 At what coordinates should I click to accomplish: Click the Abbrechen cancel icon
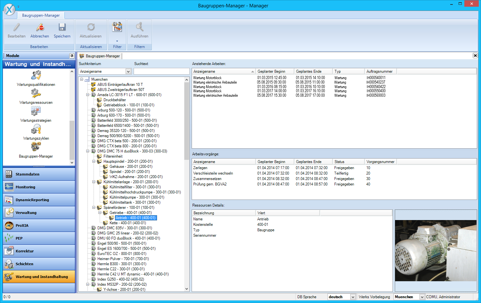click(x=40, y=28)
